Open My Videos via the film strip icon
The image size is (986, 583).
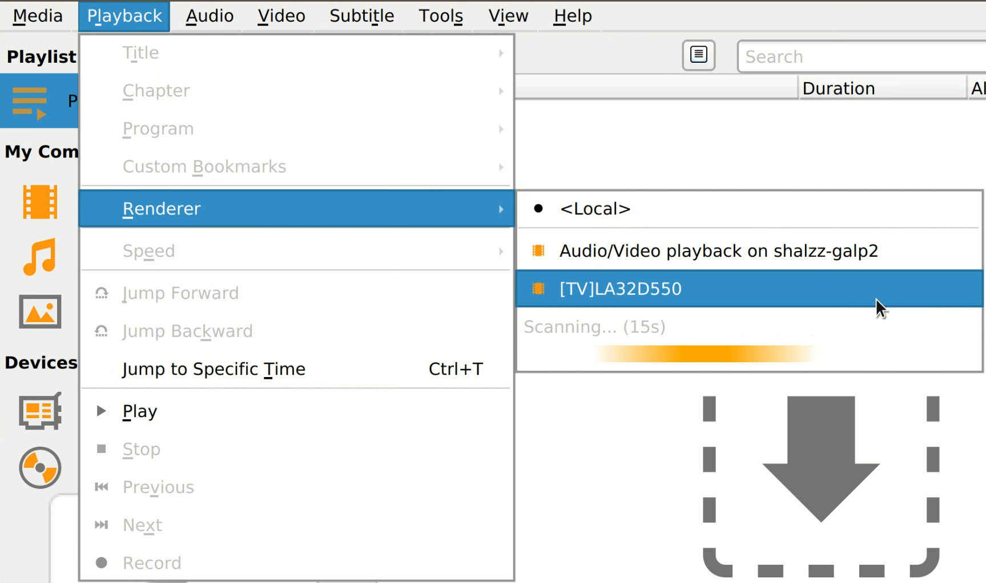[39, 201]
